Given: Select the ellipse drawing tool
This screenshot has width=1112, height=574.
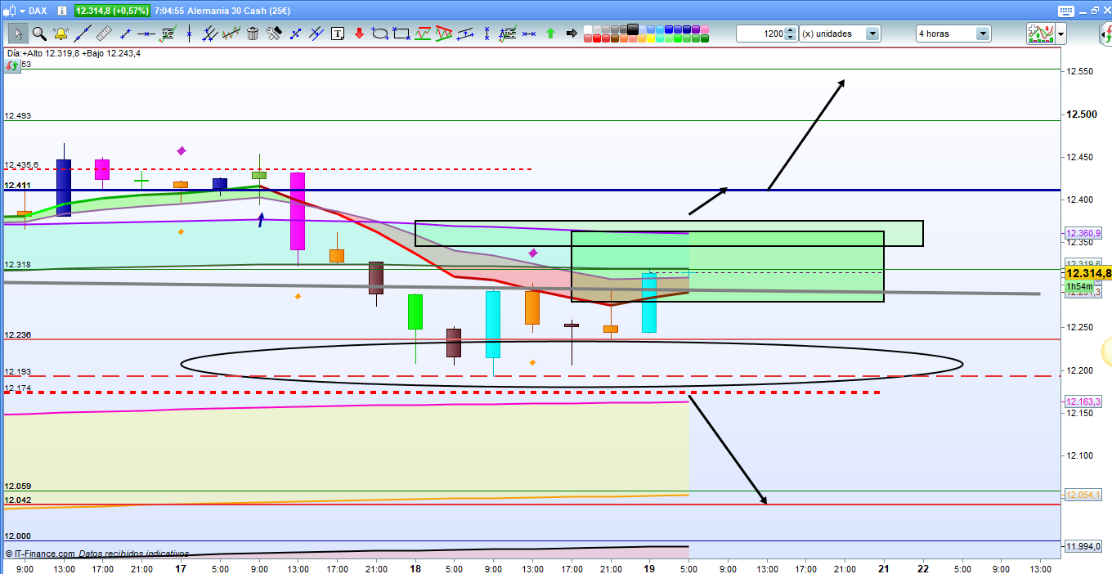Looking at the screenshot, I should pyautogui.click(x=380, y=34).
